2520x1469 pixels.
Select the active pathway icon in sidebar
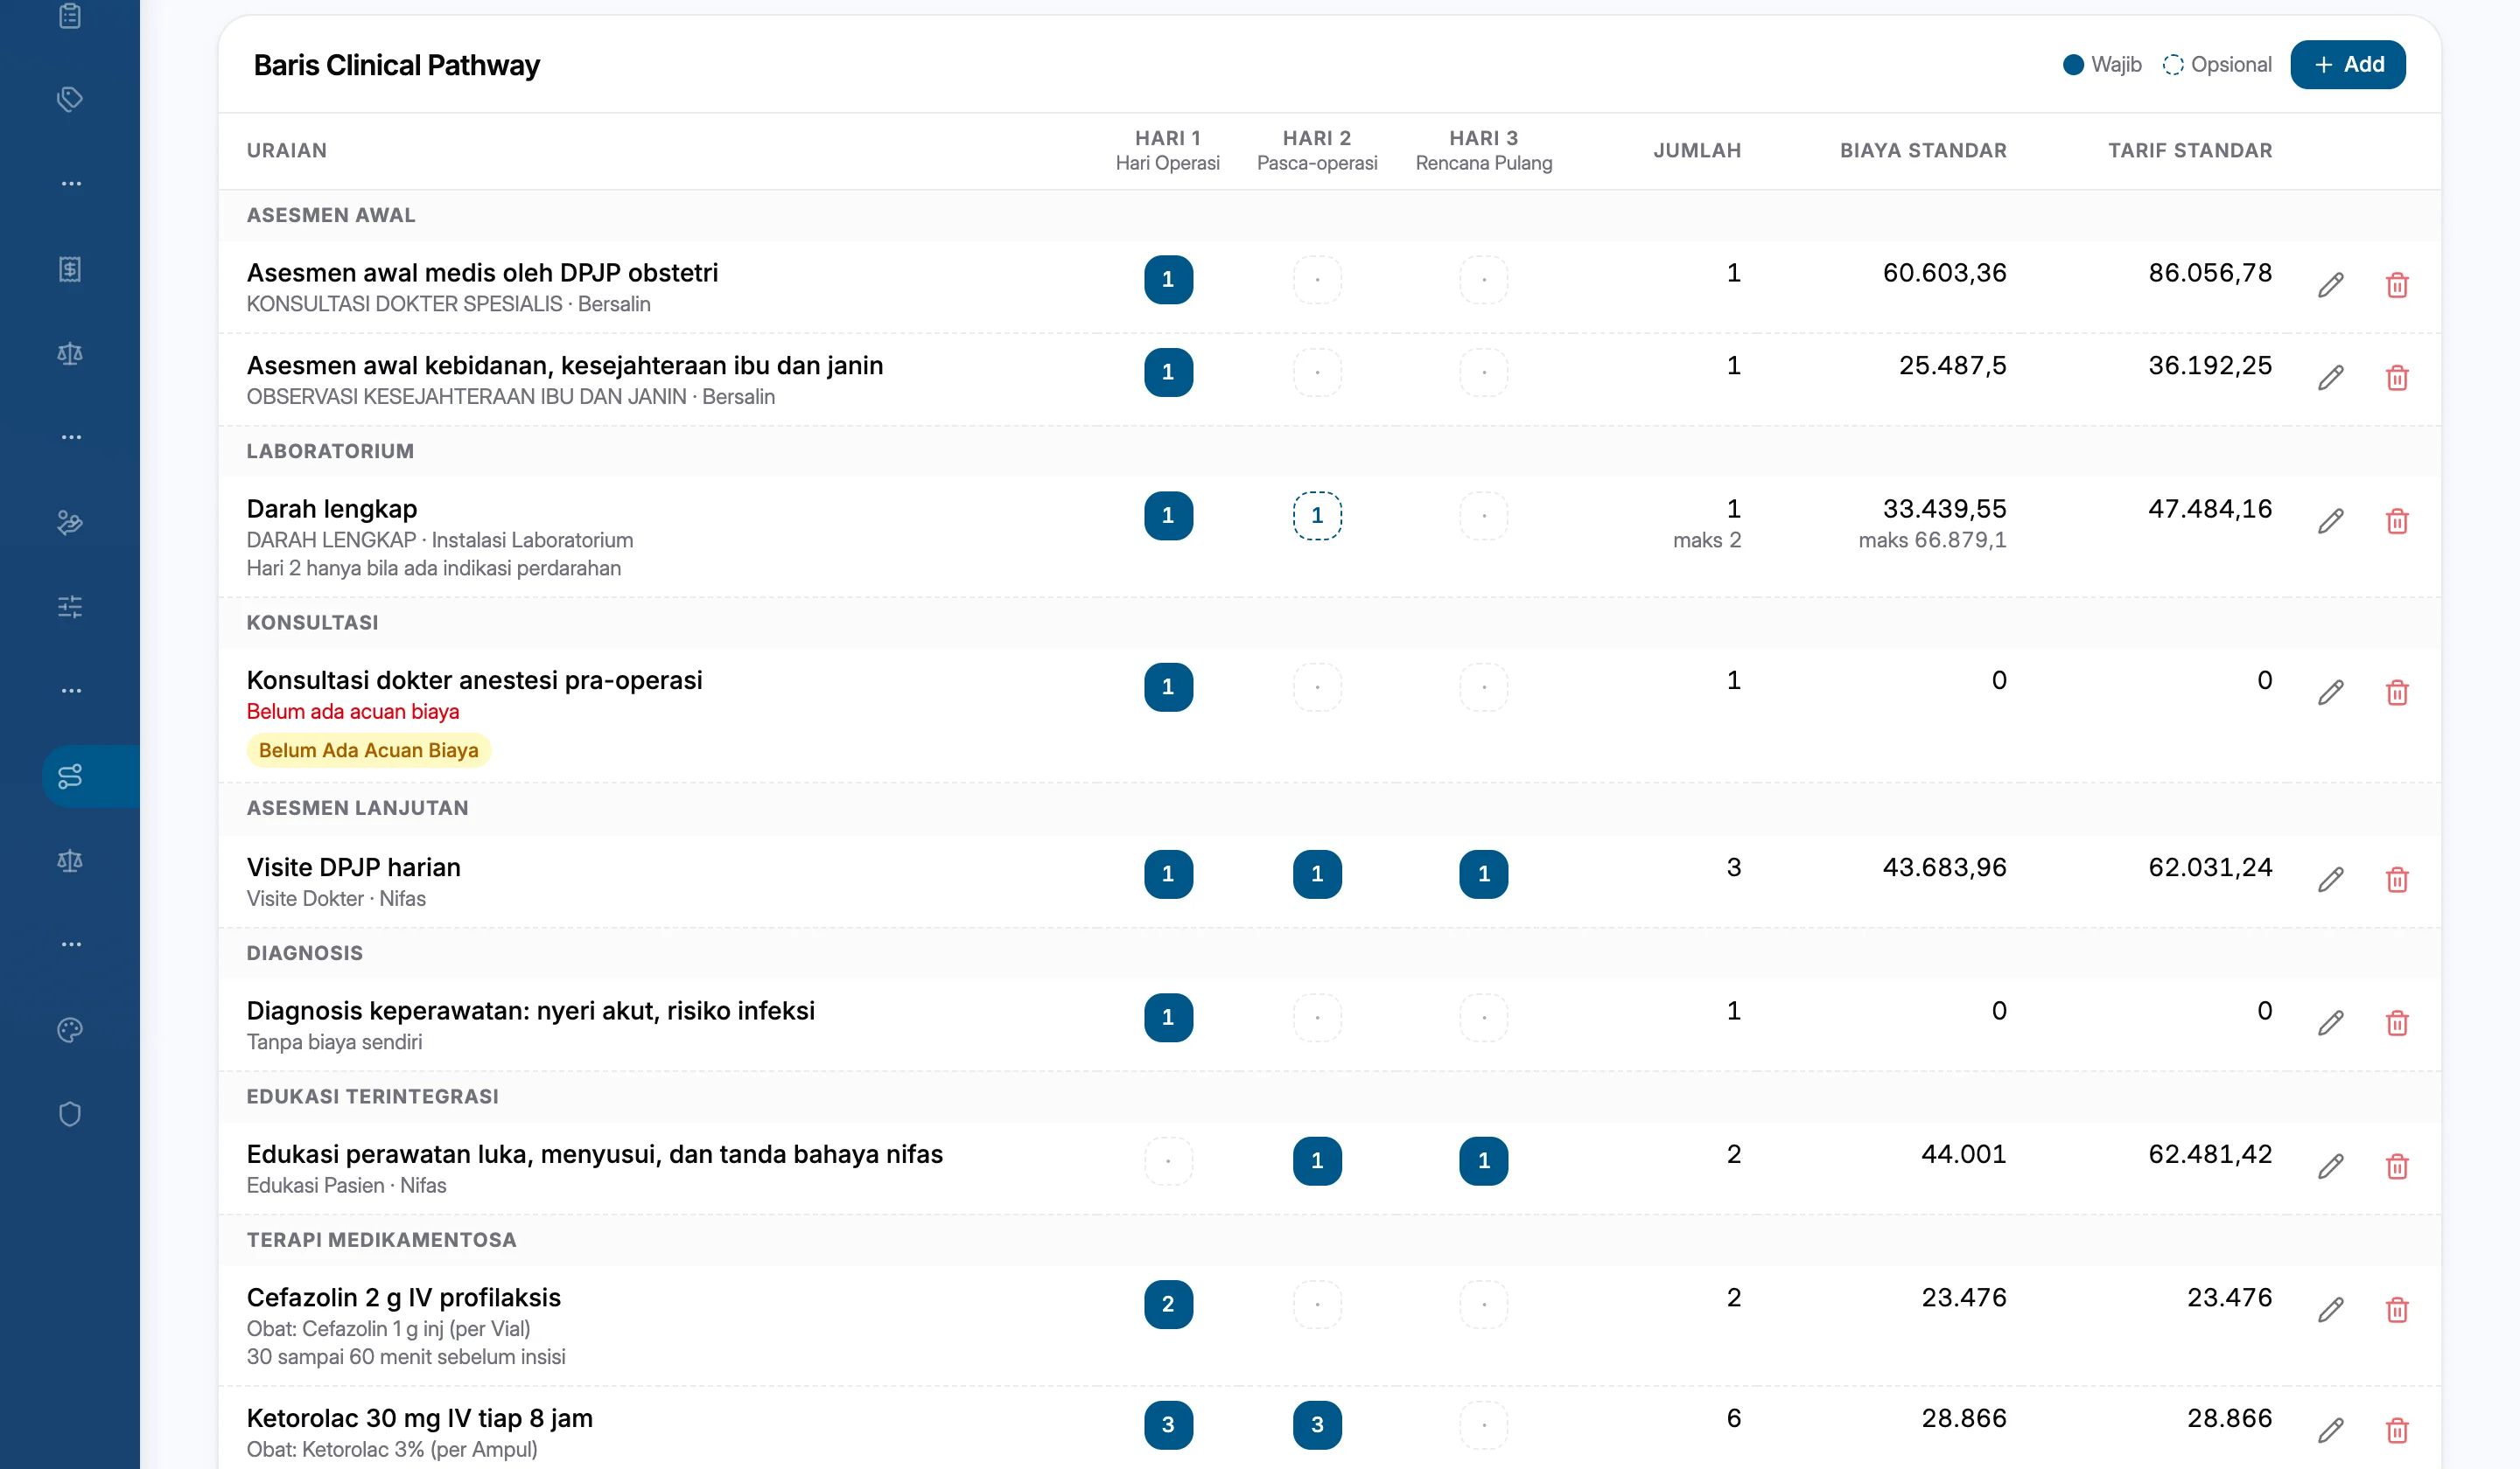(70, 776)
